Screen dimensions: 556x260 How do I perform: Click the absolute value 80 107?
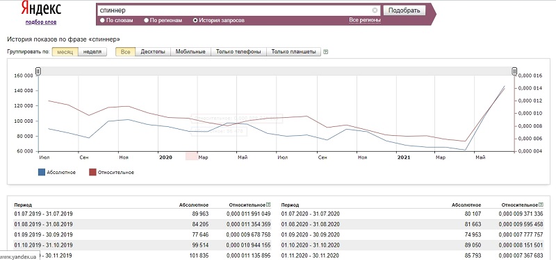point(473,214)
